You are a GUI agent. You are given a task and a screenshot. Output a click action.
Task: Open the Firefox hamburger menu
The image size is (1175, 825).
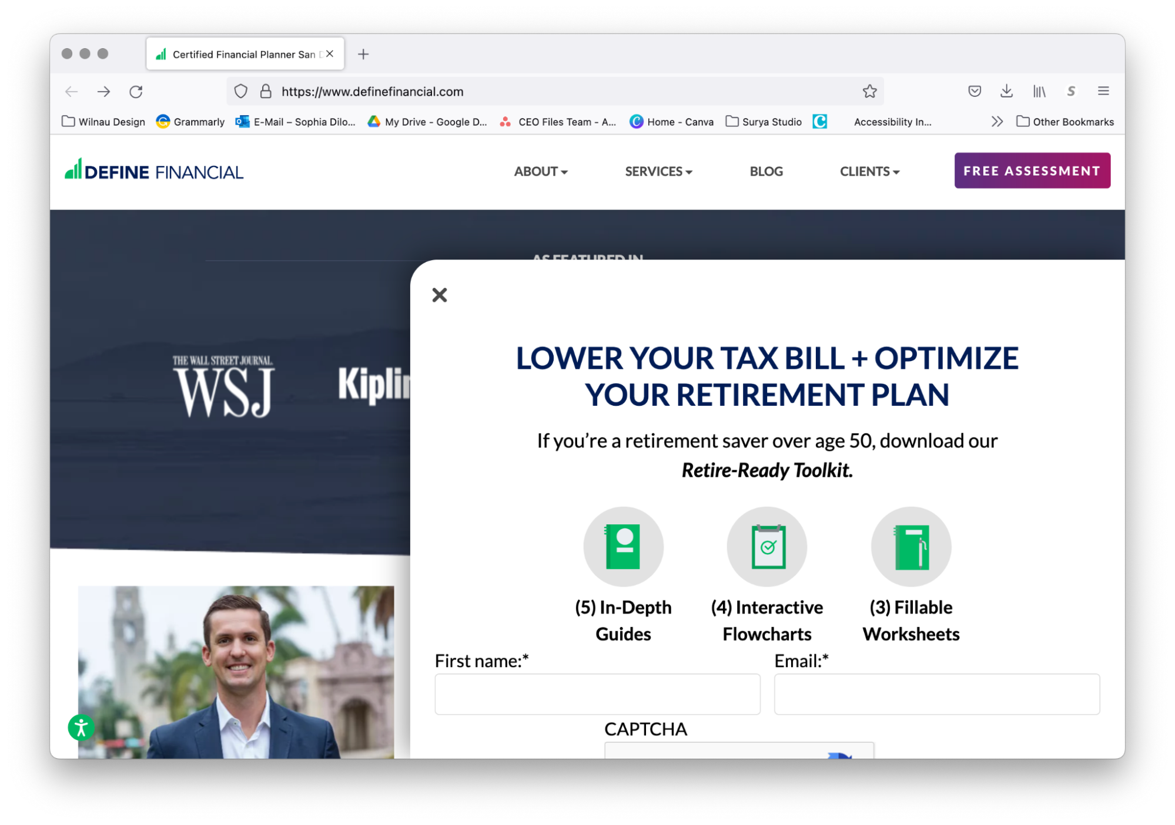(x=1103, y=91)
